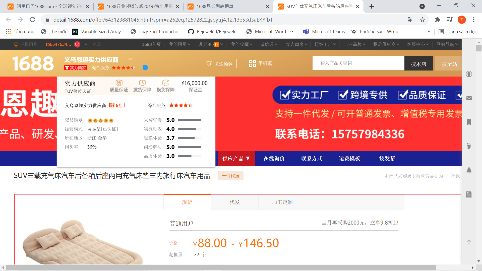Open the Chrome three-dot menu
Image resolution: width=482 pixels, height=271 pixels.
(474, 20)
